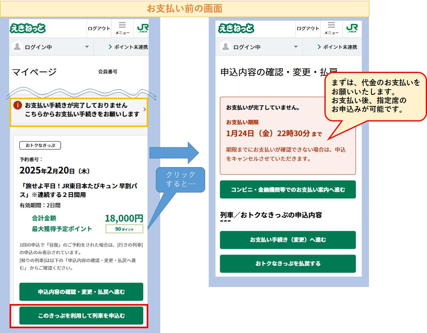Select ログアウト on the left screen header
427x333 pixels.
pos(99,29)
